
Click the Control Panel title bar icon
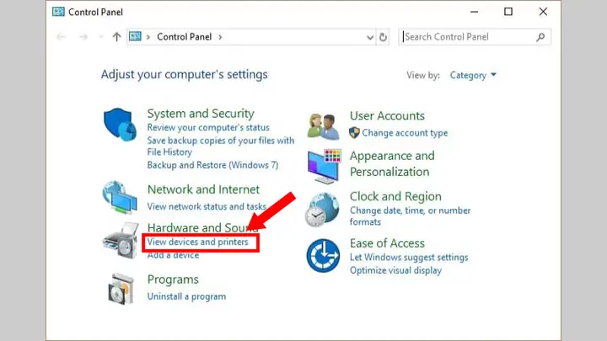click(58, 12)
